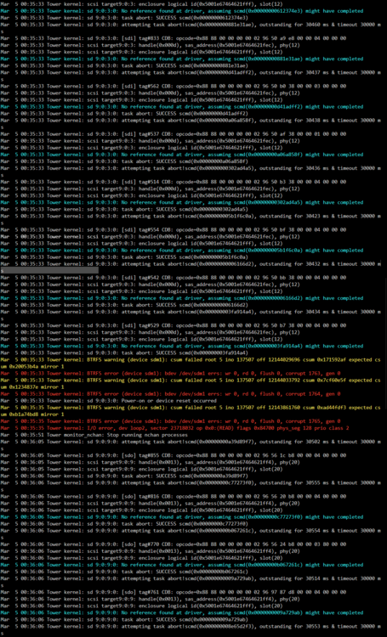The height and width of the screenshot is (637, 387).
Task: Click the 'attempting task abort' line outstanding for 30423 ms
Action: tap(191, 219)
